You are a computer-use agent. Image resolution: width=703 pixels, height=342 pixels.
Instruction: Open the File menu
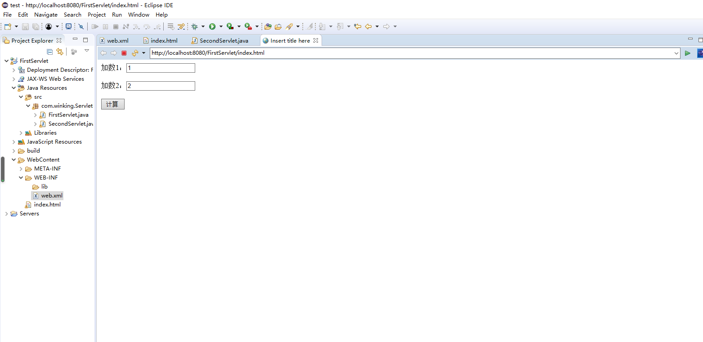(7, 15)
